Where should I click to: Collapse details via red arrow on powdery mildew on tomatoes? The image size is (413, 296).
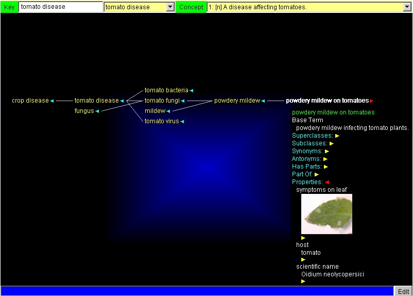pyautogui.click(x=372, y=101)
